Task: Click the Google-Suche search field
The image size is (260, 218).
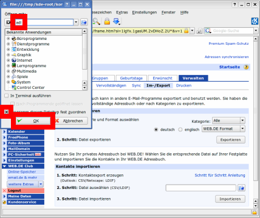Action: tap(233, 31)
